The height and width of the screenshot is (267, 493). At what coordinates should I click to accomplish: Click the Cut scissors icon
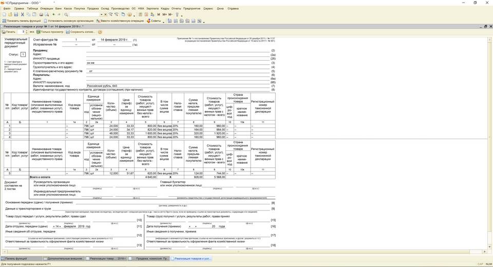pyautogui.click(x=23, y=14)
